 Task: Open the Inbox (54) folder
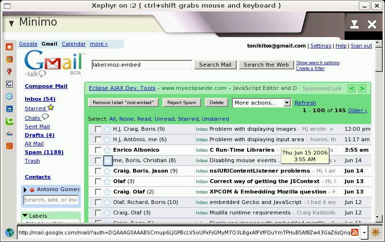[40, 99]
